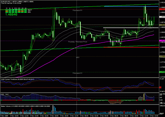The height and width of the screenshot is (117, 165).
Task: Click the red R1 price tag on price scale
Action: (x=162, y=9)
